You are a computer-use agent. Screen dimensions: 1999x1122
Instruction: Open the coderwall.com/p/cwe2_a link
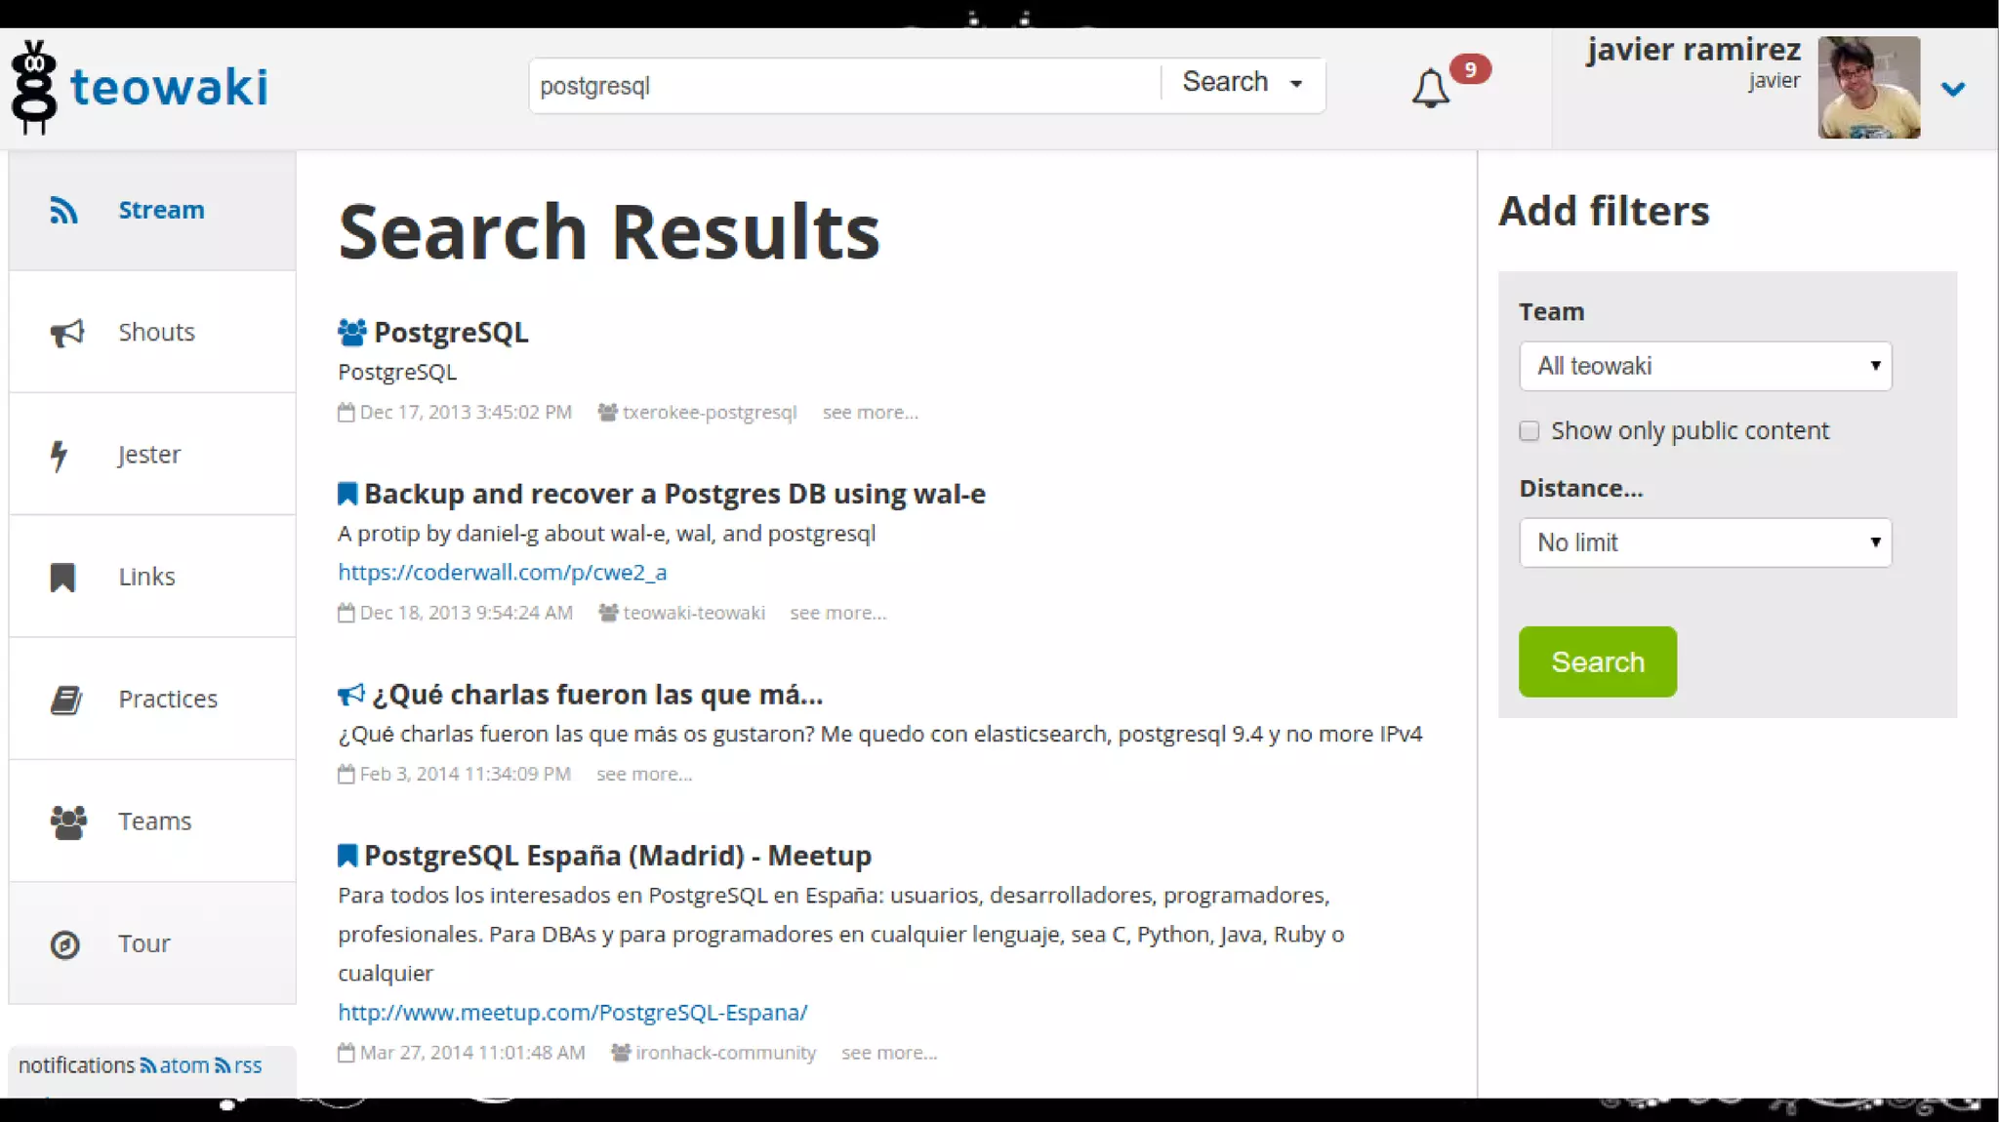pyautogui.click(x=502, y=573)
